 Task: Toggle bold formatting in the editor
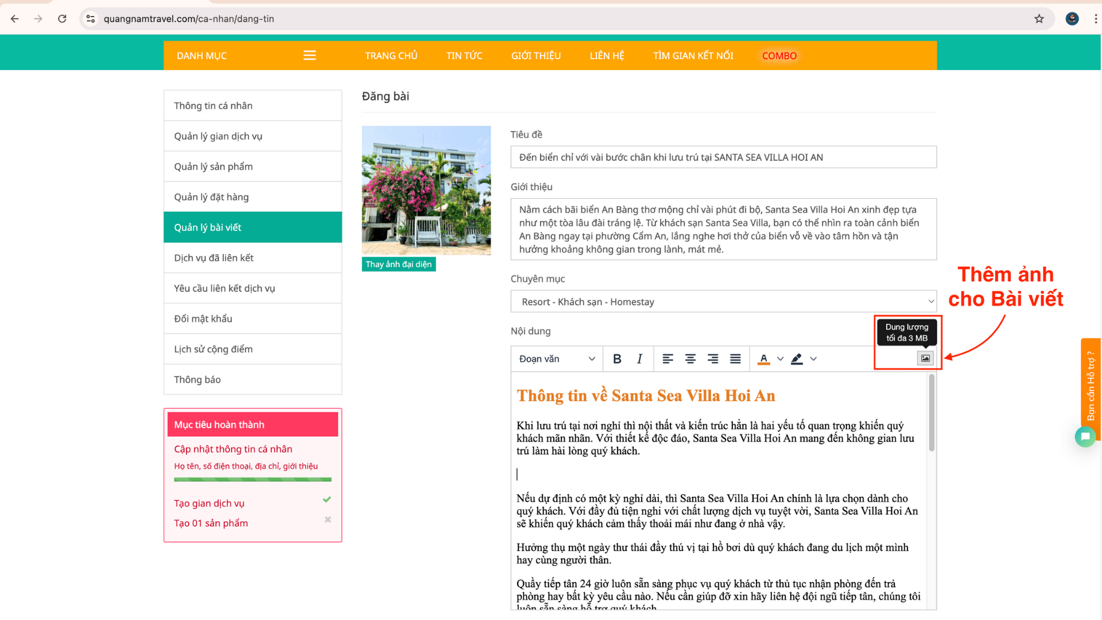617,359
